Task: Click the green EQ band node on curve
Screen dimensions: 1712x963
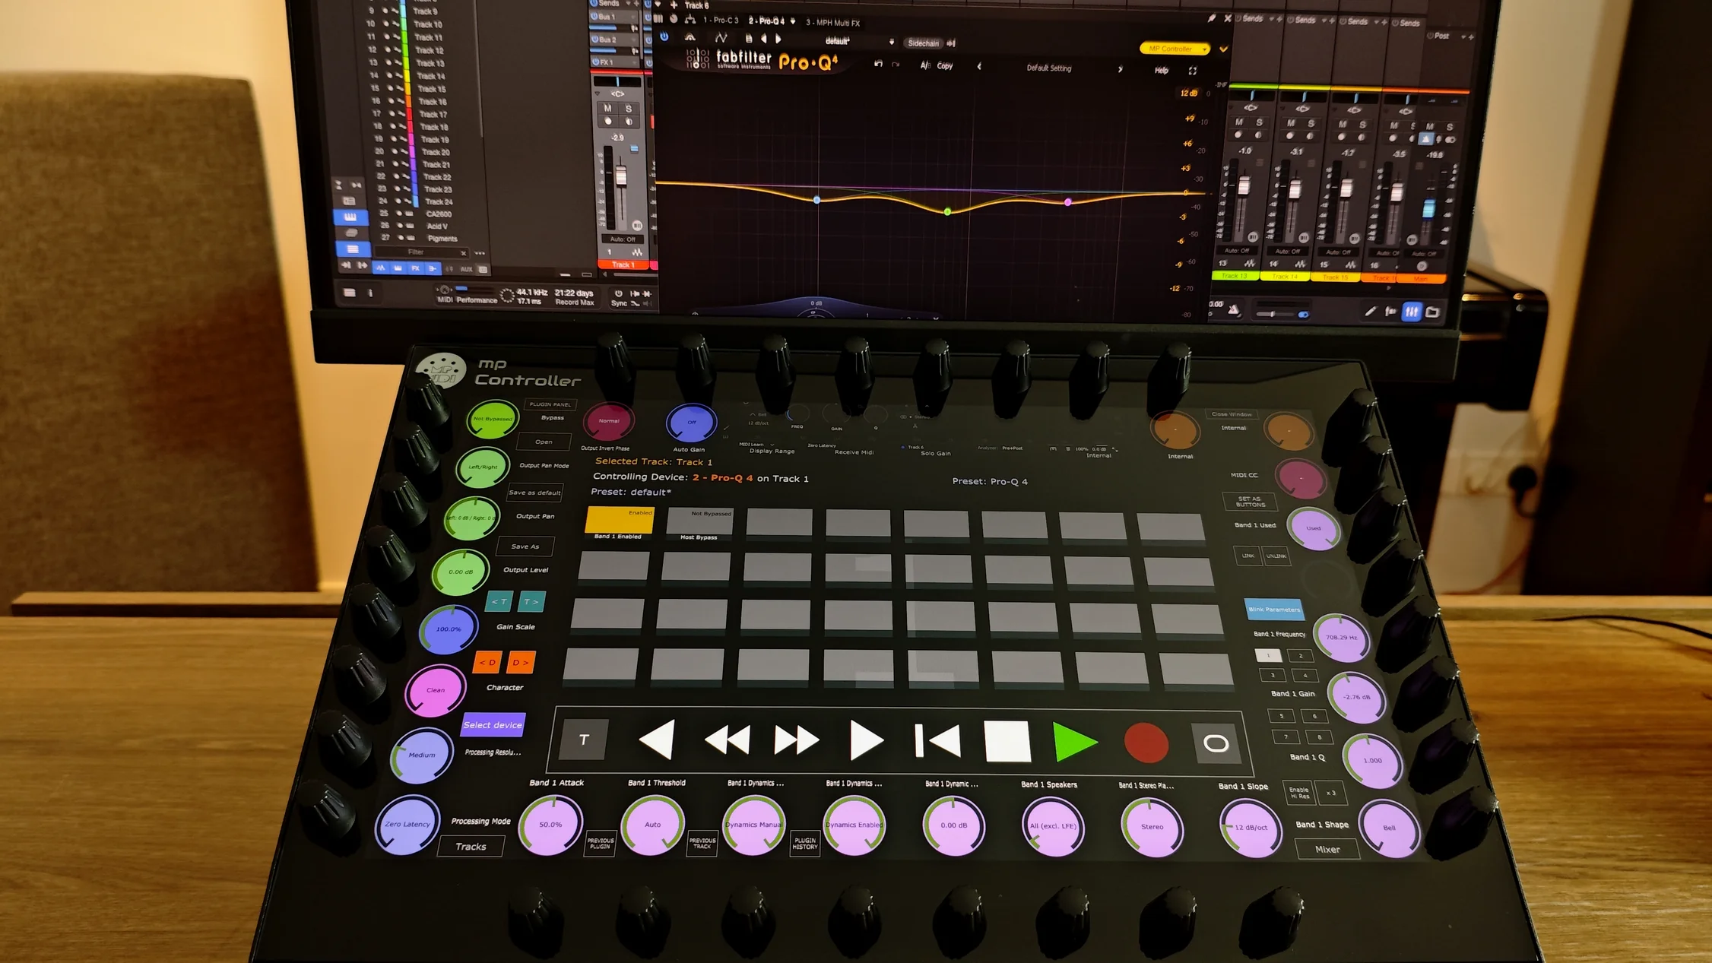Action: [x=947, y=211]
